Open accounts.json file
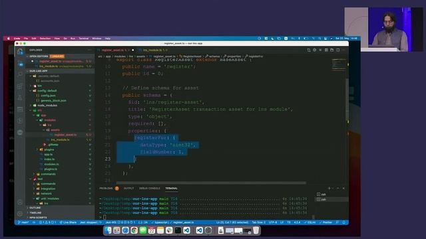 tap(51, 81)
